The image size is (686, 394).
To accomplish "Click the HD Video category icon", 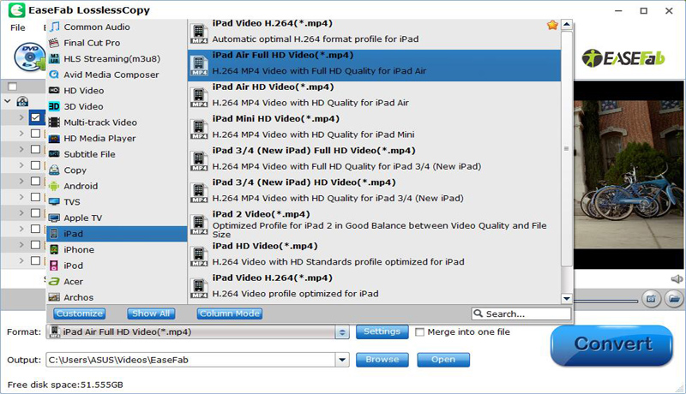I will coord(54,91).
